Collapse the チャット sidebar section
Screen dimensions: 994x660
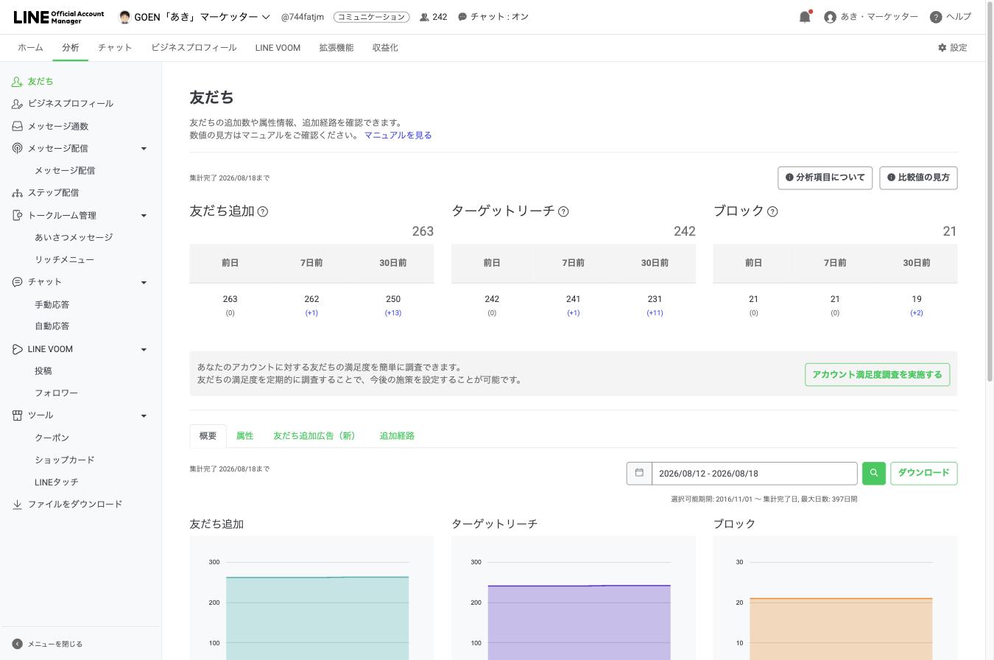click(x=144, y=282)
